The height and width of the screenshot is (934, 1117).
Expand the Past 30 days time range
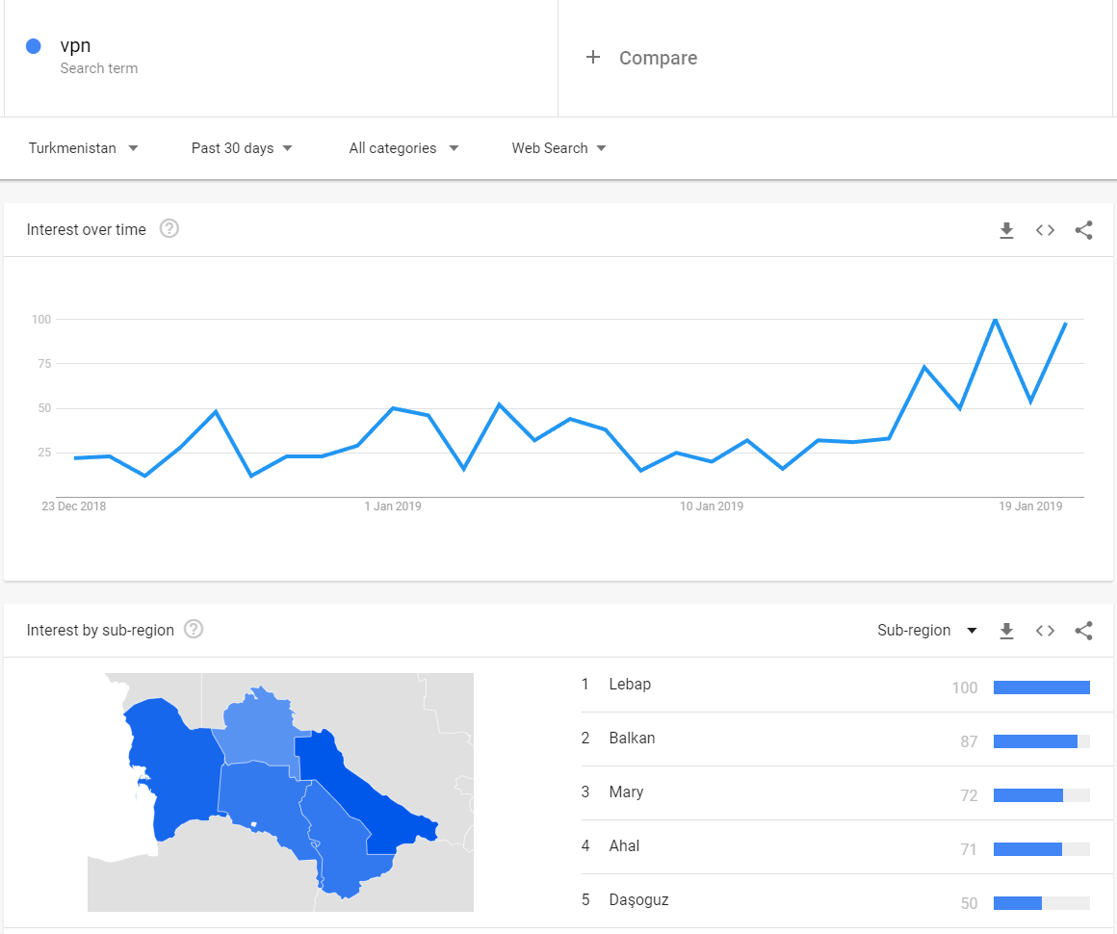coord(243,148)
